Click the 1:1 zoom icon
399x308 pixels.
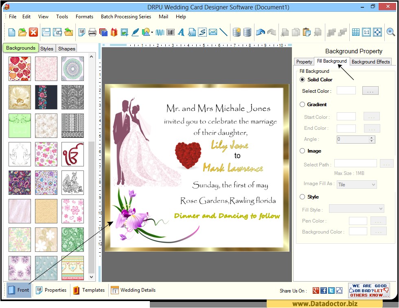(368, 32)
